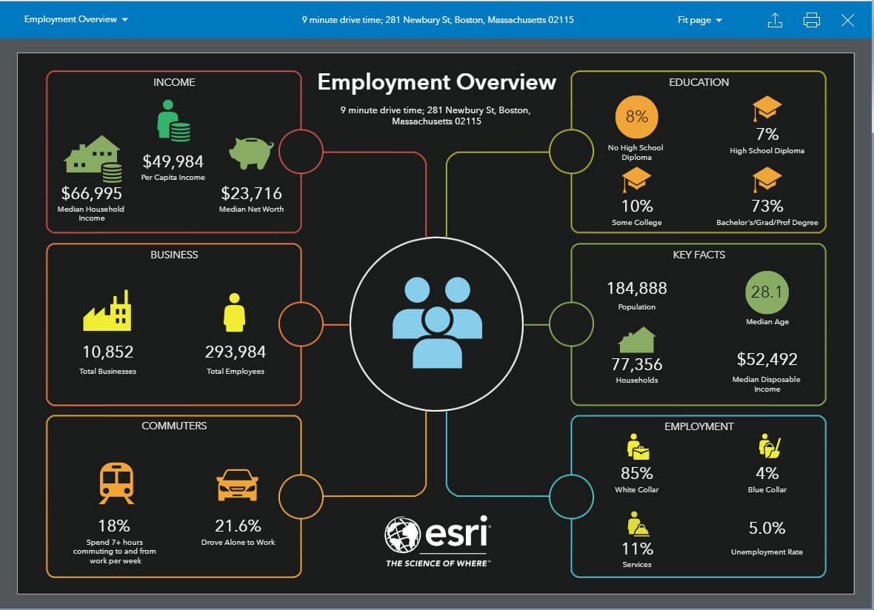
Task: Click the car icon for Drove Alone to Work
Action: tap(237, 486)
